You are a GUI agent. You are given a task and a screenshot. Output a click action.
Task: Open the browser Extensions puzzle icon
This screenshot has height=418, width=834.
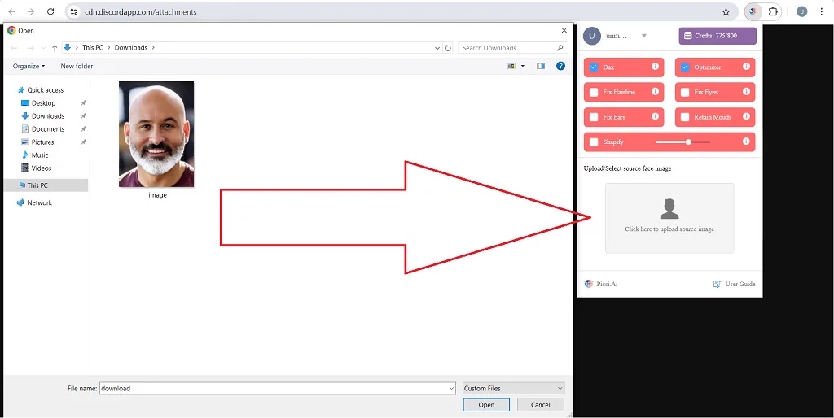773,11
